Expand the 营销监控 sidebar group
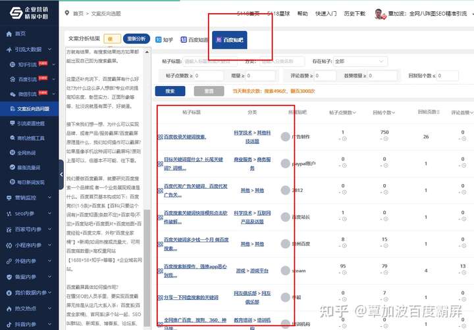Image resolution: width=474 pixels, height=330 pixels. click(x=50, y=197)
